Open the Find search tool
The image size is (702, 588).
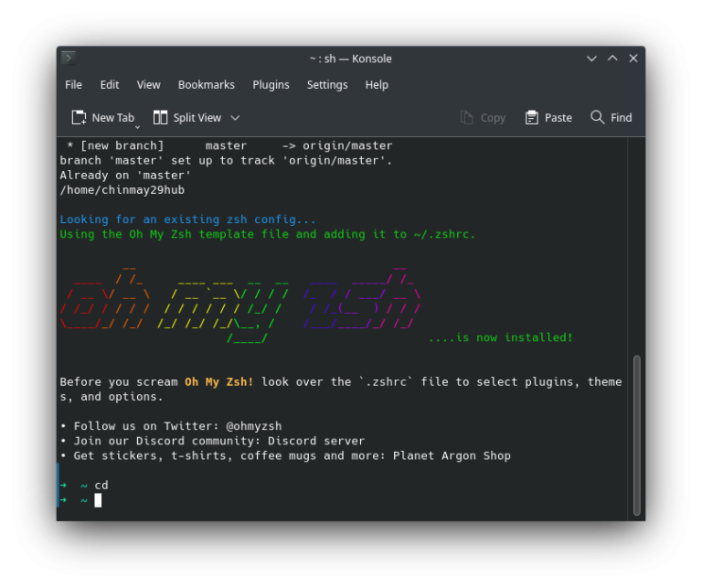click(x=612, y=117)
